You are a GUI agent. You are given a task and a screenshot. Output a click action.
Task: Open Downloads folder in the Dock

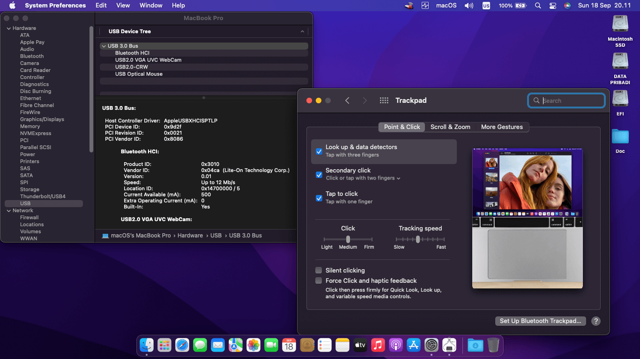tap(476, 345)
